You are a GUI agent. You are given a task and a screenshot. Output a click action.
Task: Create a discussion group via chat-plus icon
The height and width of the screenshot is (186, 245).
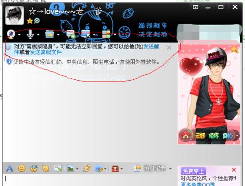click(x=71, y=34)
